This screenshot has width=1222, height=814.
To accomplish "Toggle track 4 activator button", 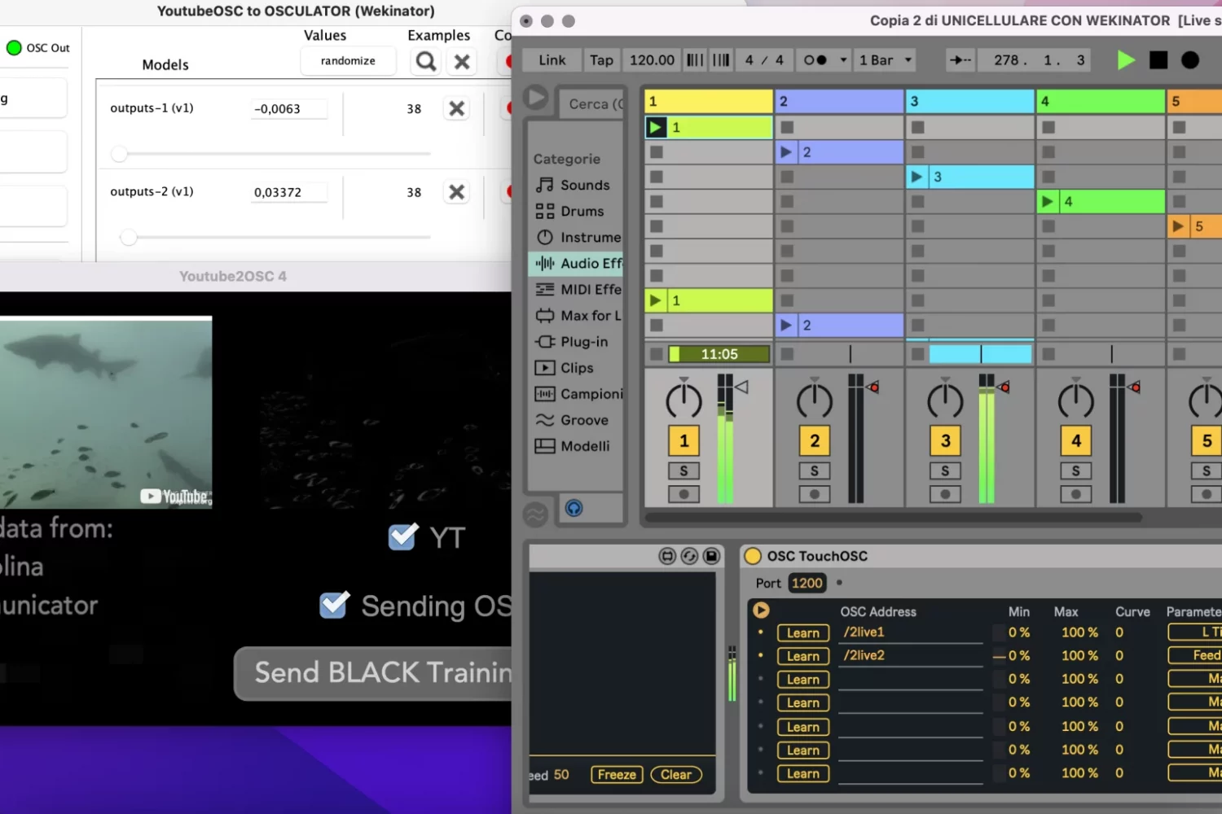I will coord(1076,441).
